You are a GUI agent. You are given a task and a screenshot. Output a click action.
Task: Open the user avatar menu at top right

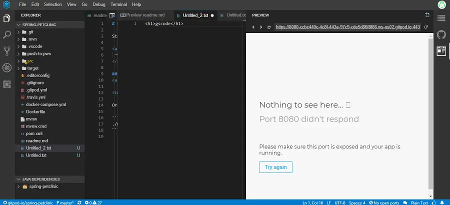[x=441, y=4]
